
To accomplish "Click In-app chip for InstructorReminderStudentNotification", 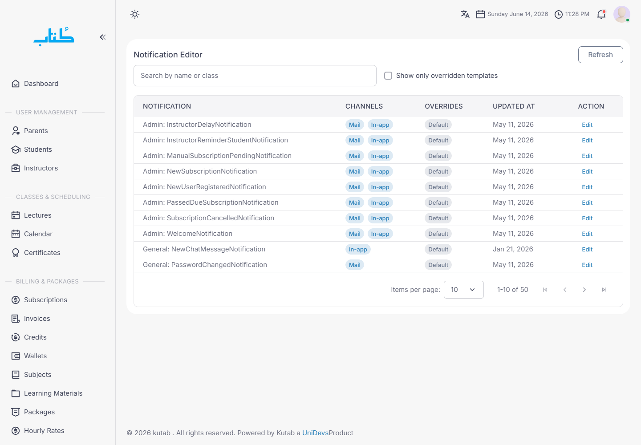I will tap(380, 141).
